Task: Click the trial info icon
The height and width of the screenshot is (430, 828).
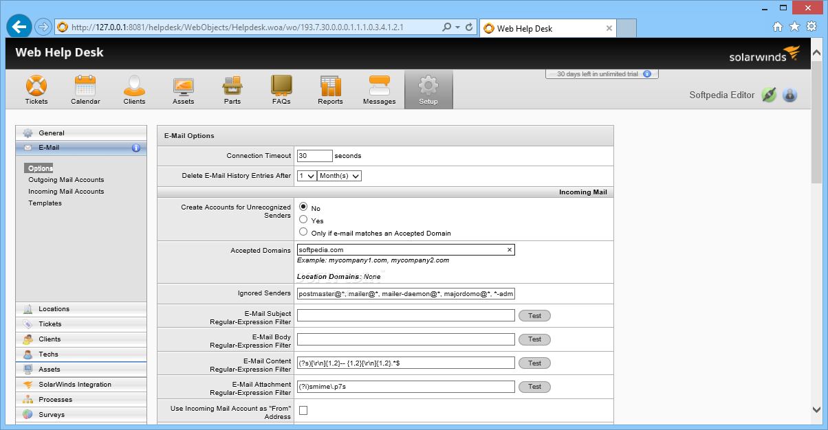Action: [646, 74]
